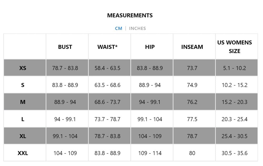This screenshot has height=166, width=263.
Task: Click the US WOMENS SIZE header
Action: 234,47
